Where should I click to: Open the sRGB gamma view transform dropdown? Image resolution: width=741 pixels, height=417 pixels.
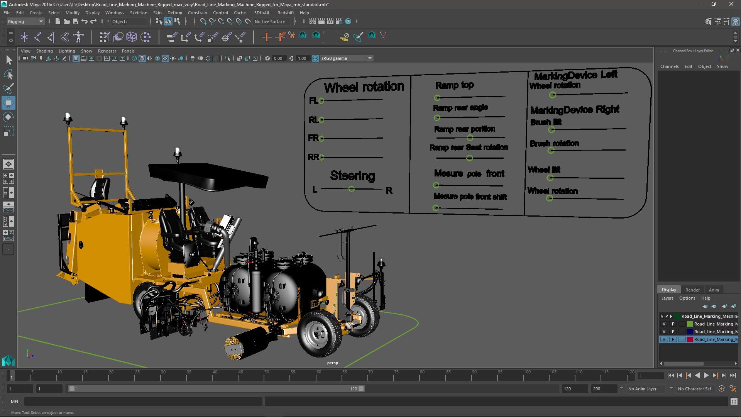tap(347, 58)
